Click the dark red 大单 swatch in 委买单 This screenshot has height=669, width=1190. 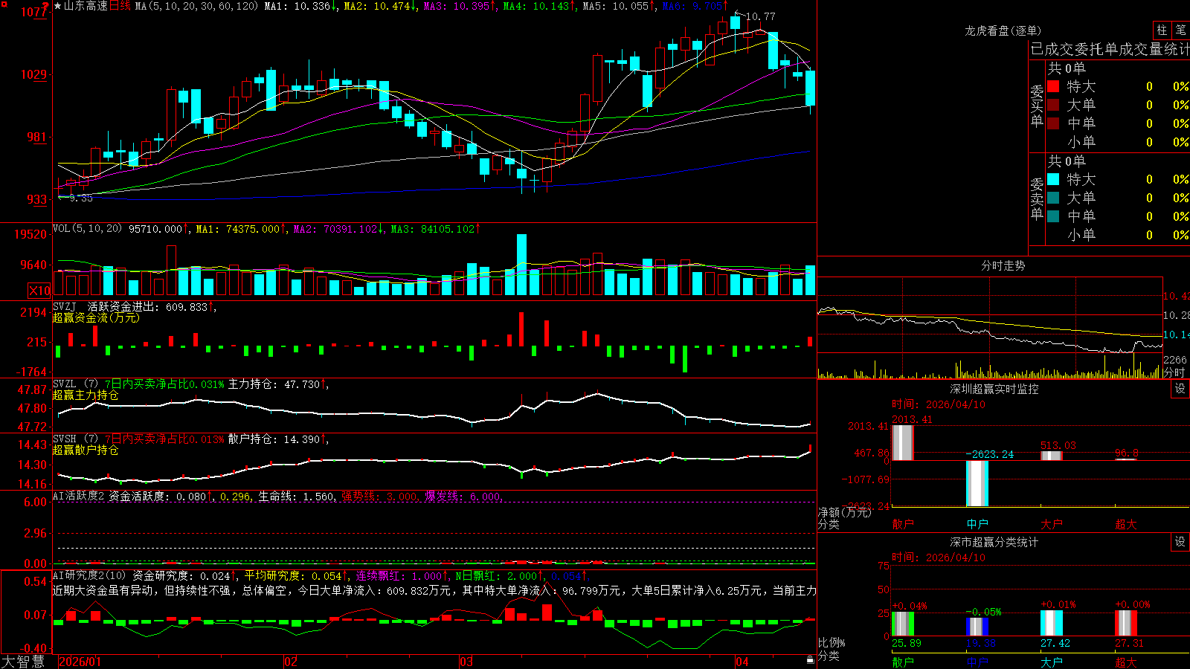[1053, 105]
